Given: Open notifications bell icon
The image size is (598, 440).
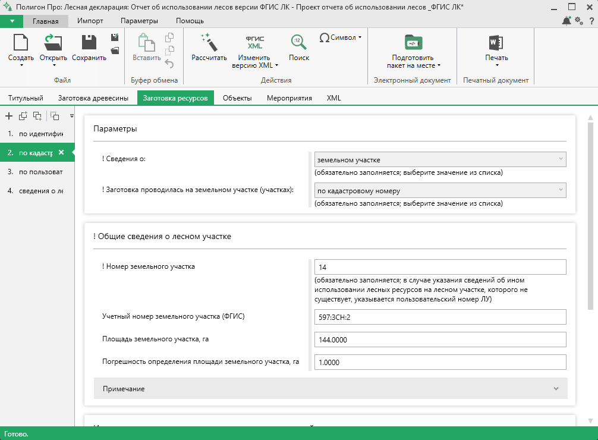Looking at the screenshot, I should (x=566, y=21).
